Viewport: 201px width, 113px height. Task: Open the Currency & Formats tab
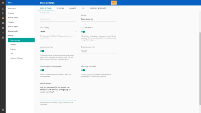[98, 8]
